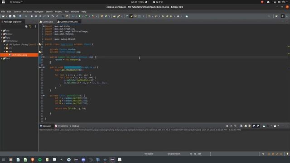Click the New file toolbar icon
Screen dimensions: 290x163
click(3, 16)
